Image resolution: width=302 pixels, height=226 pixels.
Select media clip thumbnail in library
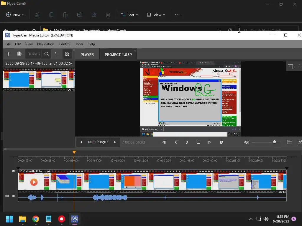point(39,79)
